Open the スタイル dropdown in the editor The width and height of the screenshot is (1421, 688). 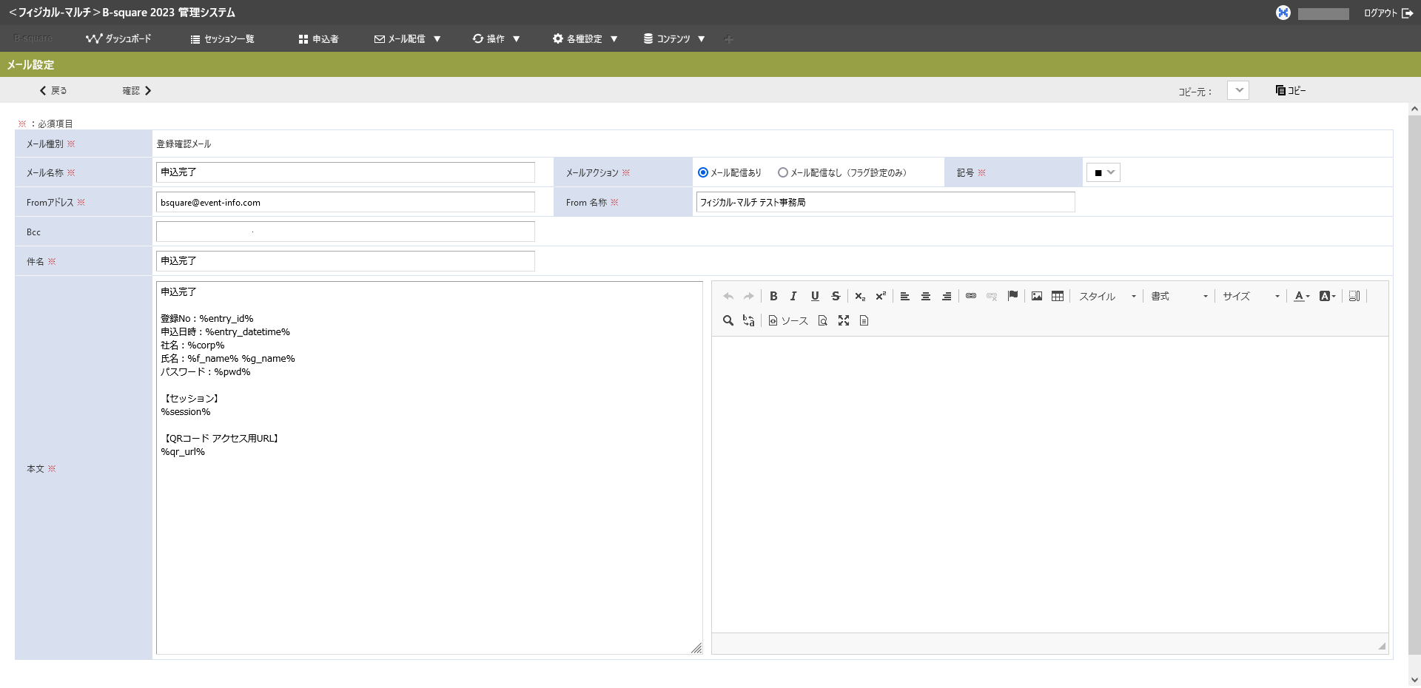click(1107, 296)
